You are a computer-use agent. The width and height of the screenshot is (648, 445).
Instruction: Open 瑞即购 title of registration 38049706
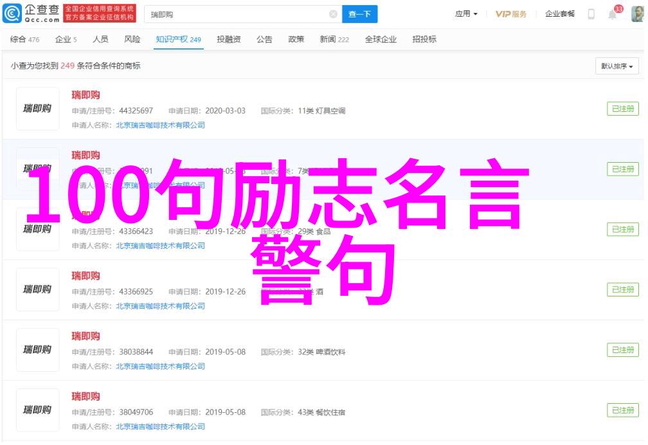[85, 397]
